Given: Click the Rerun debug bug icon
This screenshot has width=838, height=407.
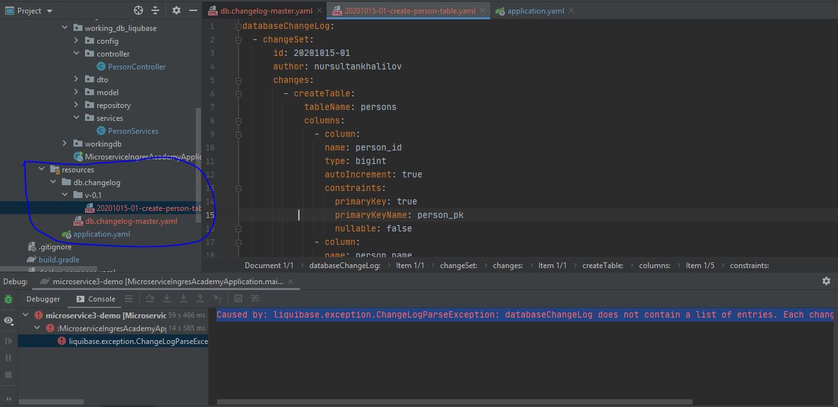Looking at the screenshot, I should tap(8, 299).
